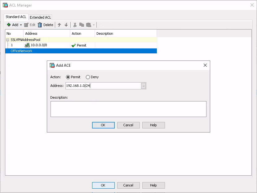Image resolution: width=257 pixels, height=193 pixels.
Task: Click the Add button with plus icon
Action: click(x=12, y=25)
